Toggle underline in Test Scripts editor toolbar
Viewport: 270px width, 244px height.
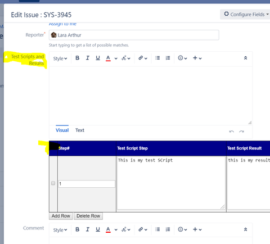click(x=98, y=58)
